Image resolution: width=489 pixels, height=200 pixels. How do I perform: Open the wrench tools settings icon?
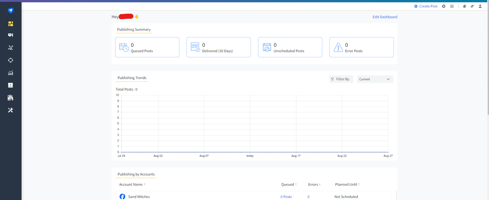(x=11, y=110)
